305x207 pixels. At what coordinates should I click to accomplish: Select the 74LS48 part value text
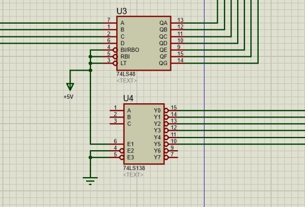(x=126, y=74)
